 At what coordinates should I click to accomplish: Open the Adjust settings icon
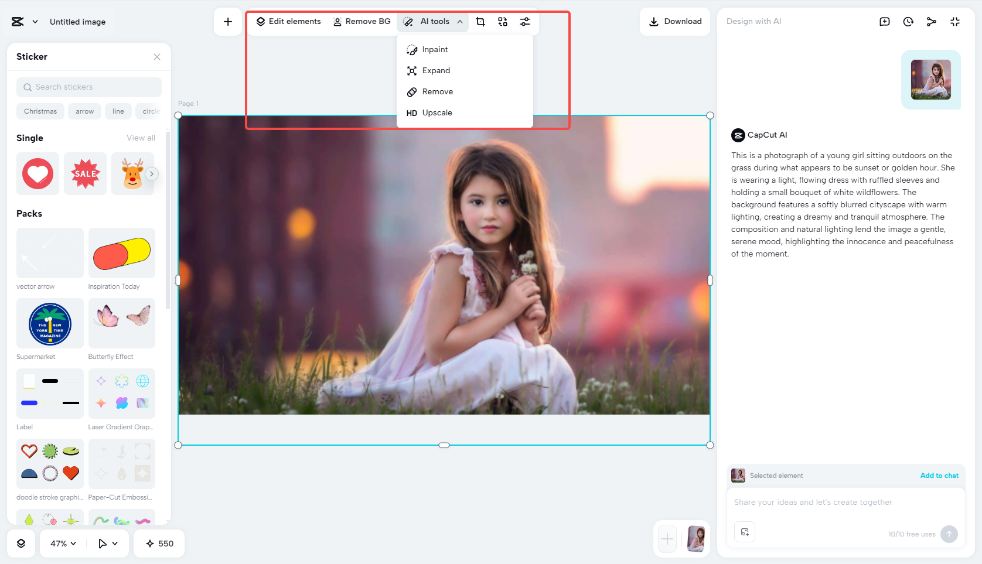(x=524, y=21)
